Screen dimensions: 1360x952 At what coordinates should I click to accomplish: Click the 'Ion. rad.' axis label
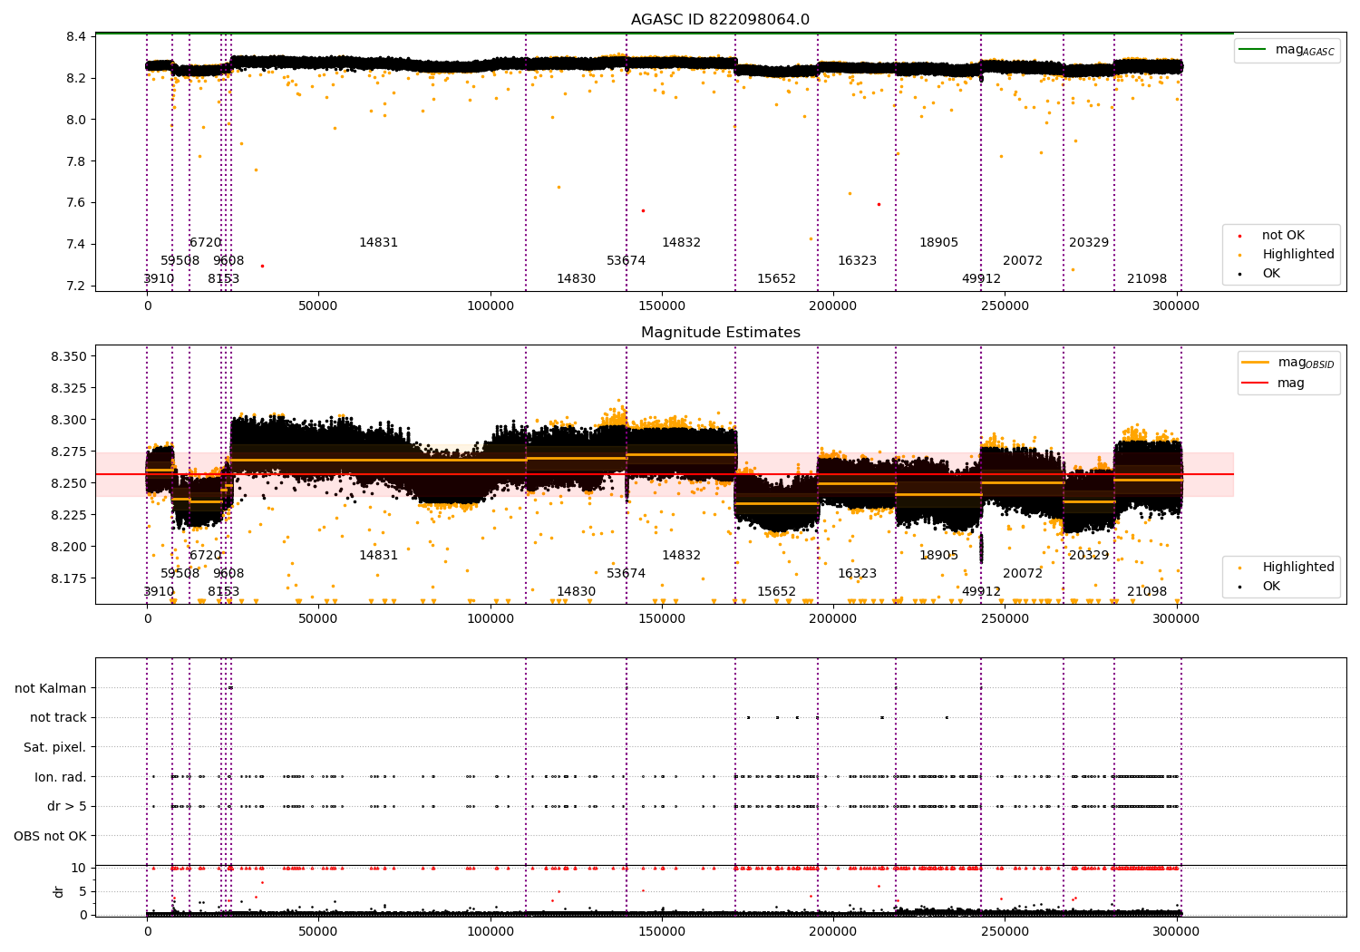pyautogui.click(x=61, y=777)
